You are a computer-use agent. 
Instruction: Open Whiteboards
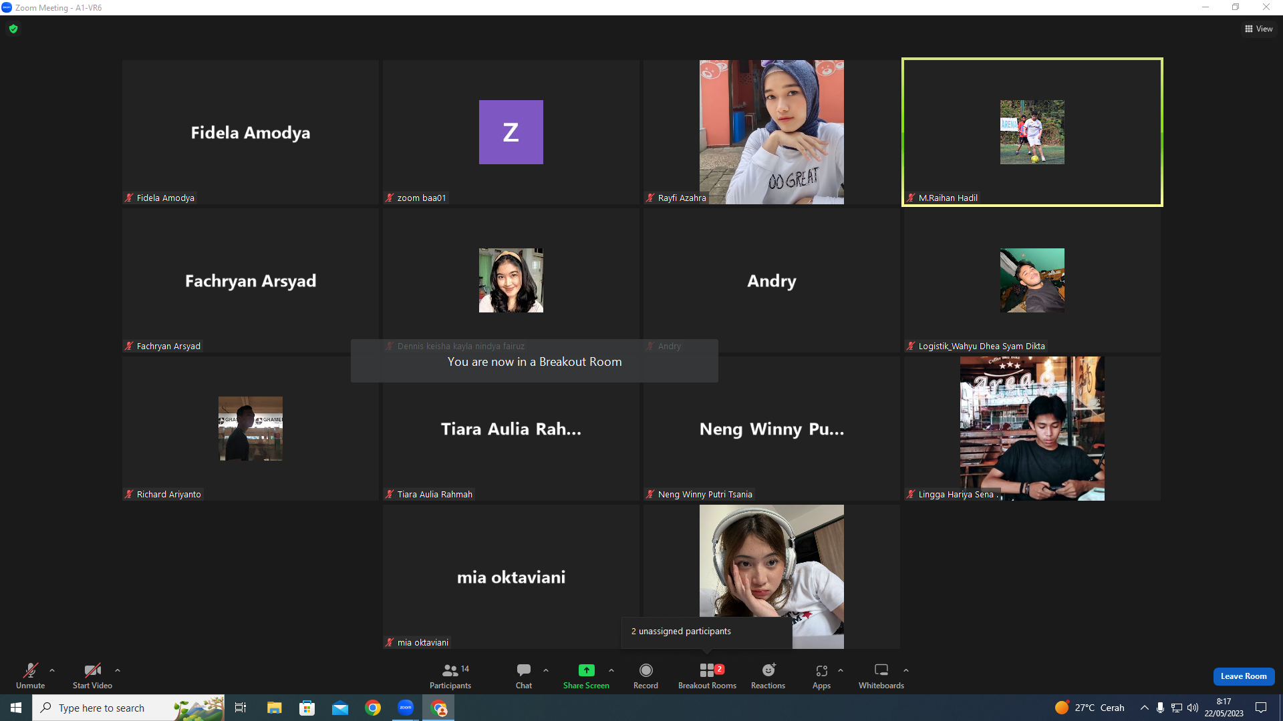(x=881, y=676)
